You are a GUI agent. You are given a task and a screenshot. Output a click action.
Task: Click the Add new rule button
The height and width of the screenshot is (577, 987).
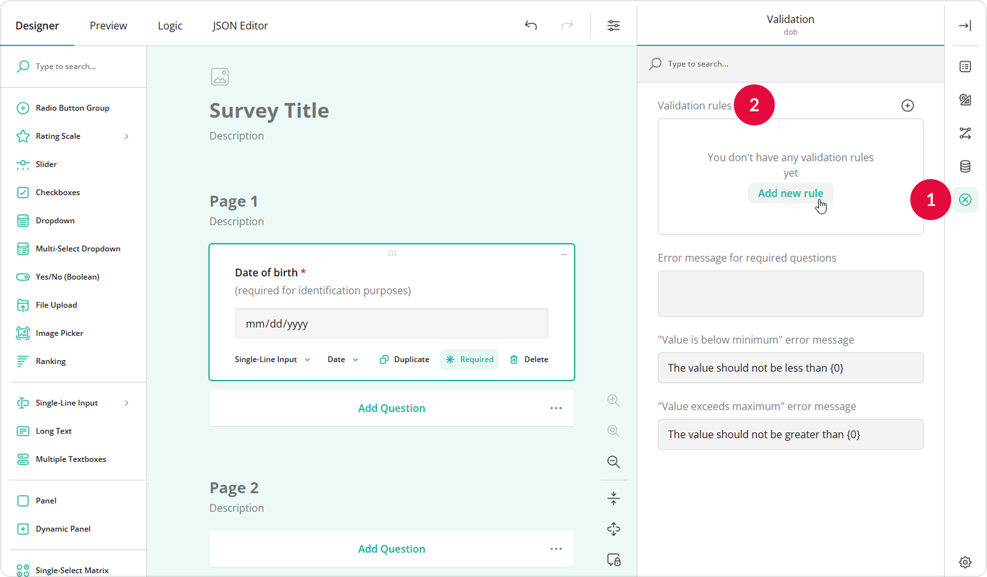click(x=790, y=193)
